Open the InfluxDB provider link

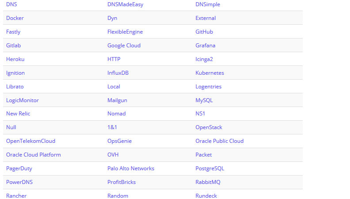[x=118, y=73]
